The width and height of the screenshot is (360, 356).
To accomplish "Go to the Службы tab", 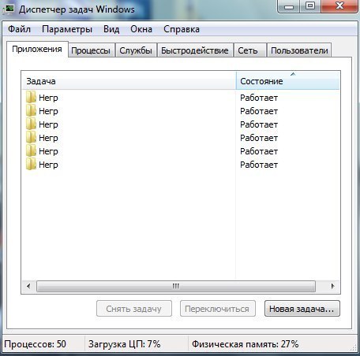I will pyautogui.click(x=136, y=50).
